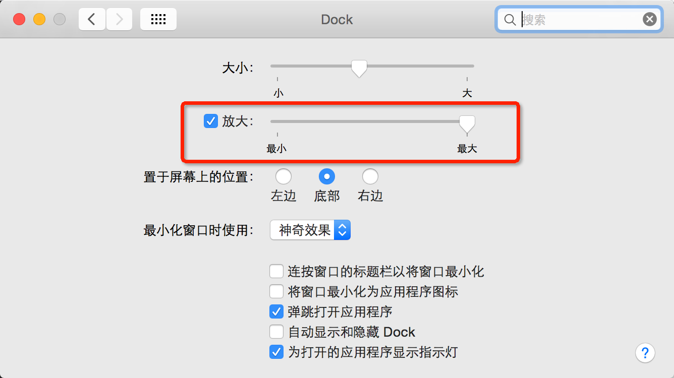
Task: Disable the 放大 magnification checkbox
Action: (x=210, y=121)
